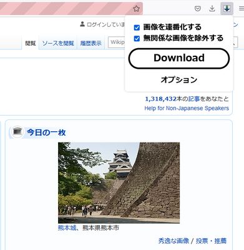Open the Firefox downloads arrow icon
The width and height of the screenshot is (244, 250).
(212, 9)
